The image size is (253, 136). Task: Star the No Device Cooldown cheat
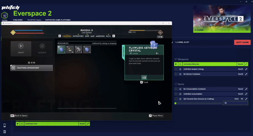coord(180,74)
